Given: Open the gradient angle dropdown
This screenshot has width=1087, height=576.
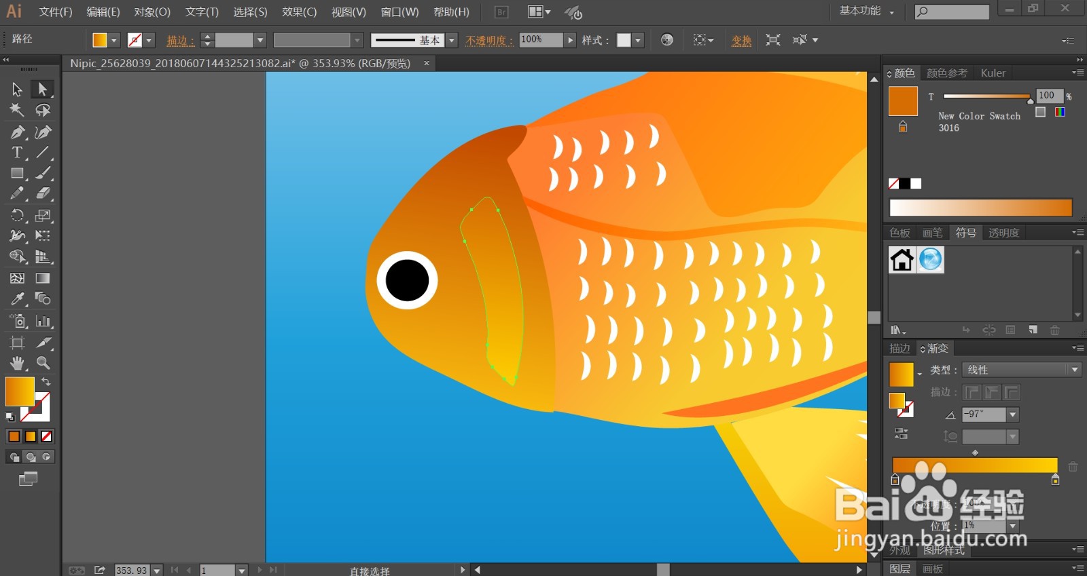Looking at the screenshot, I should [1013, 415].
